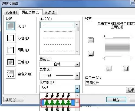
Task: Click the 横线 button
Action: [14, 100]
